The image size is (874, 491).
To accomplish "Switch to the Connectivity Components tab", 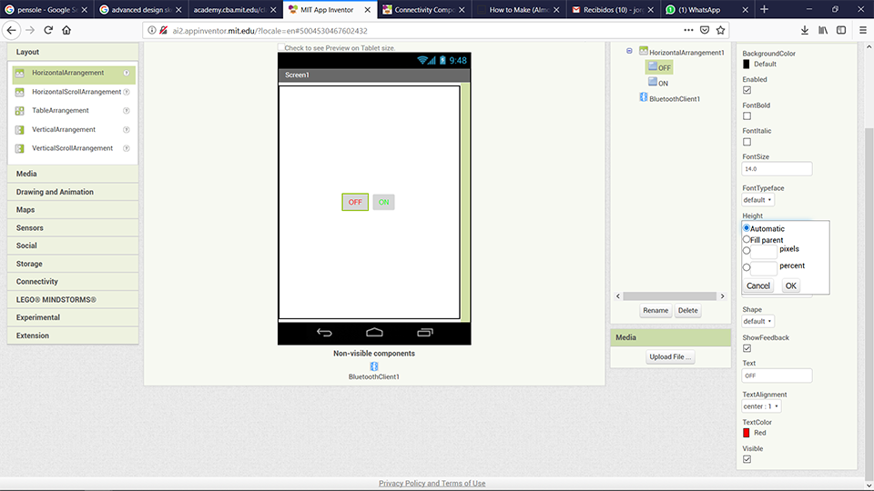I will coord(424,9).
